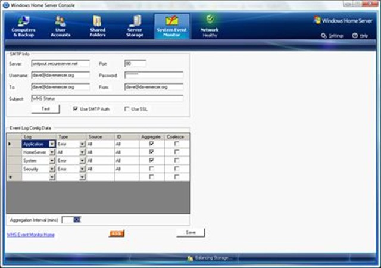Open the Network Healthy status tab
The height and width of the screenshot is (268, 381).
(210, 26)
